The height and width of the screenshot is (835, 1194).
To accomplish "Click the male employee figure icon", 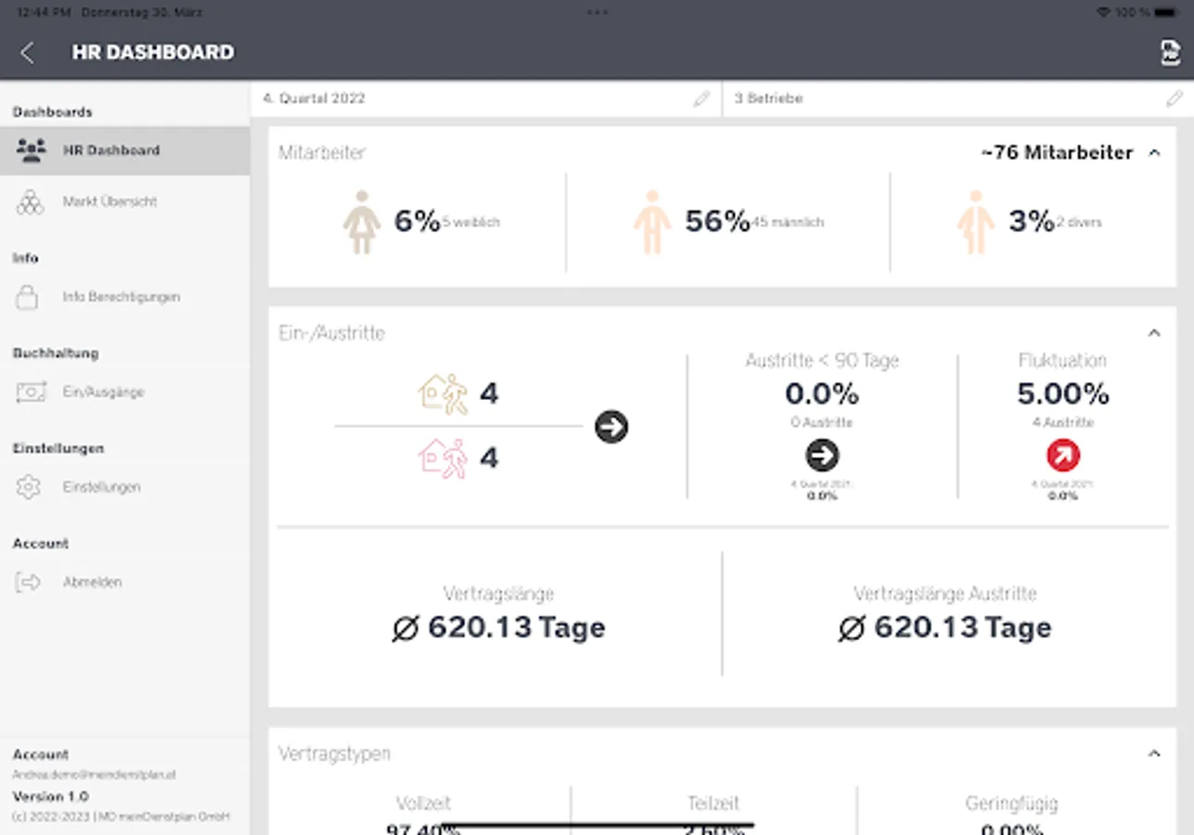I will (x=652, y=223).
